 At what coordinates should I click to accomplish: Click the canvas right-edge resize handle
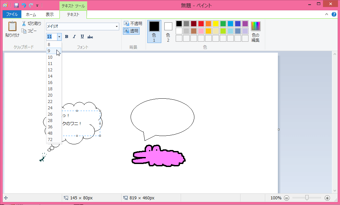279,129
